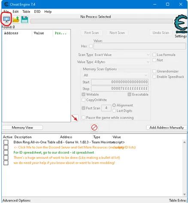This screenshot has width=188, height=203.
Task: Click the cheat table Value column header
Action: click(x=117, y=137)
